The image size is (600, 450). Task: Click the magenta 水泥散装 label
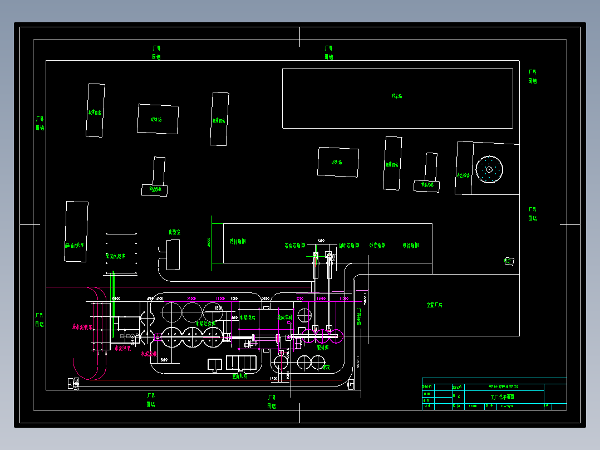(149, 354)
